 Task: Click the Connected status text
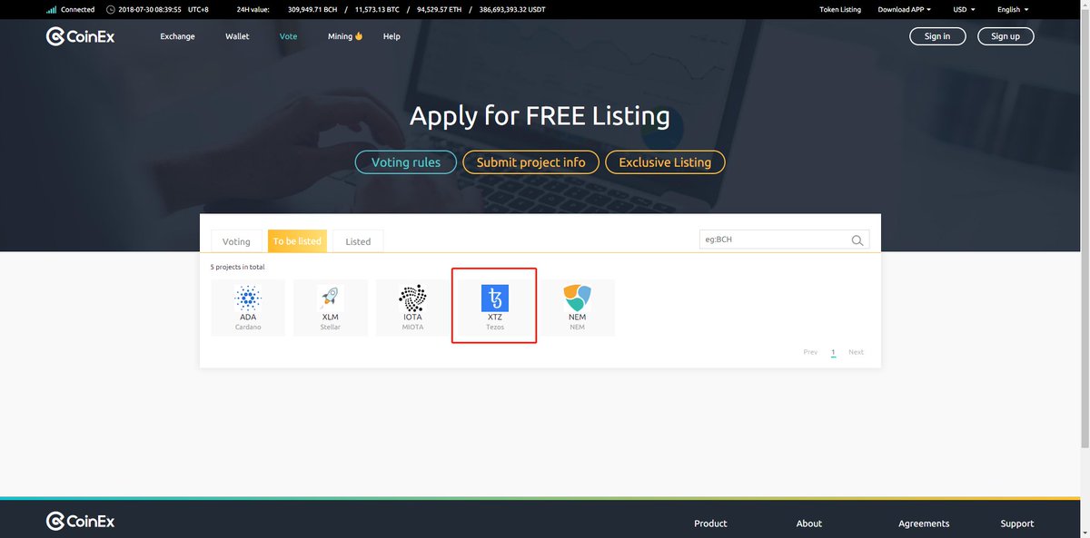pos(77,9)
